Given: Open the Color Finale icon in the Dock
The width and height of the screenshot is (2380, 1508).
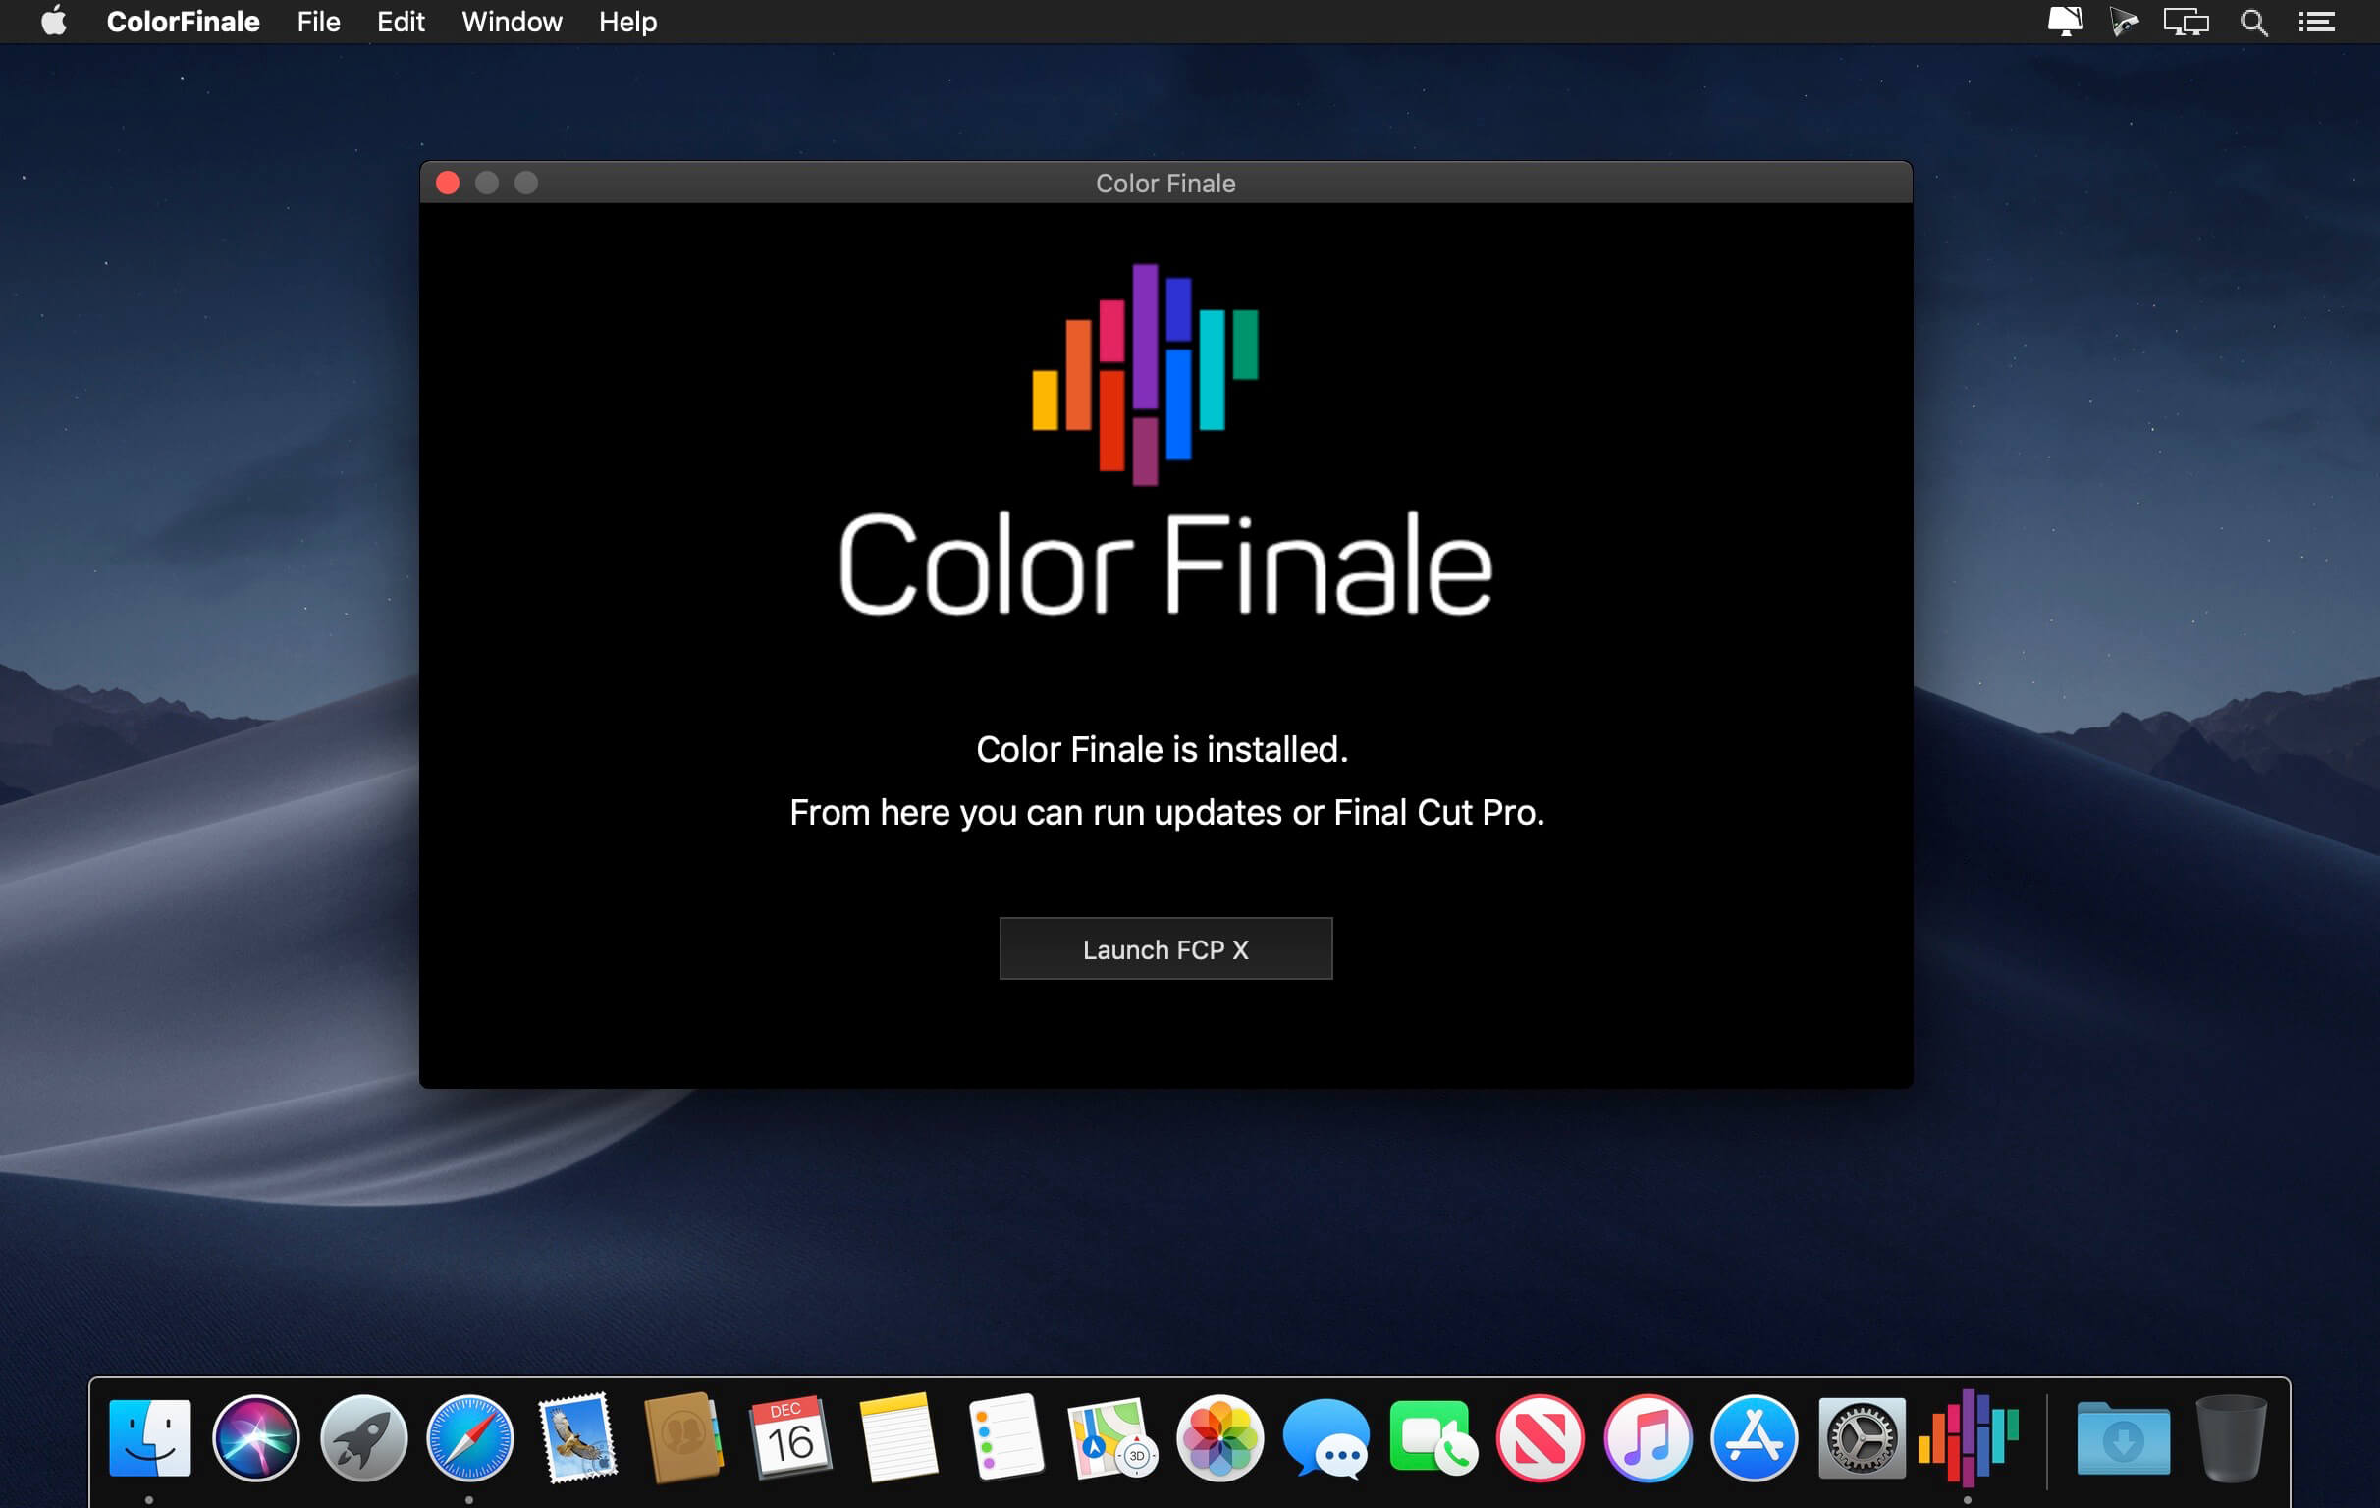Looking at the screenshot, I should (1968, 1438).
